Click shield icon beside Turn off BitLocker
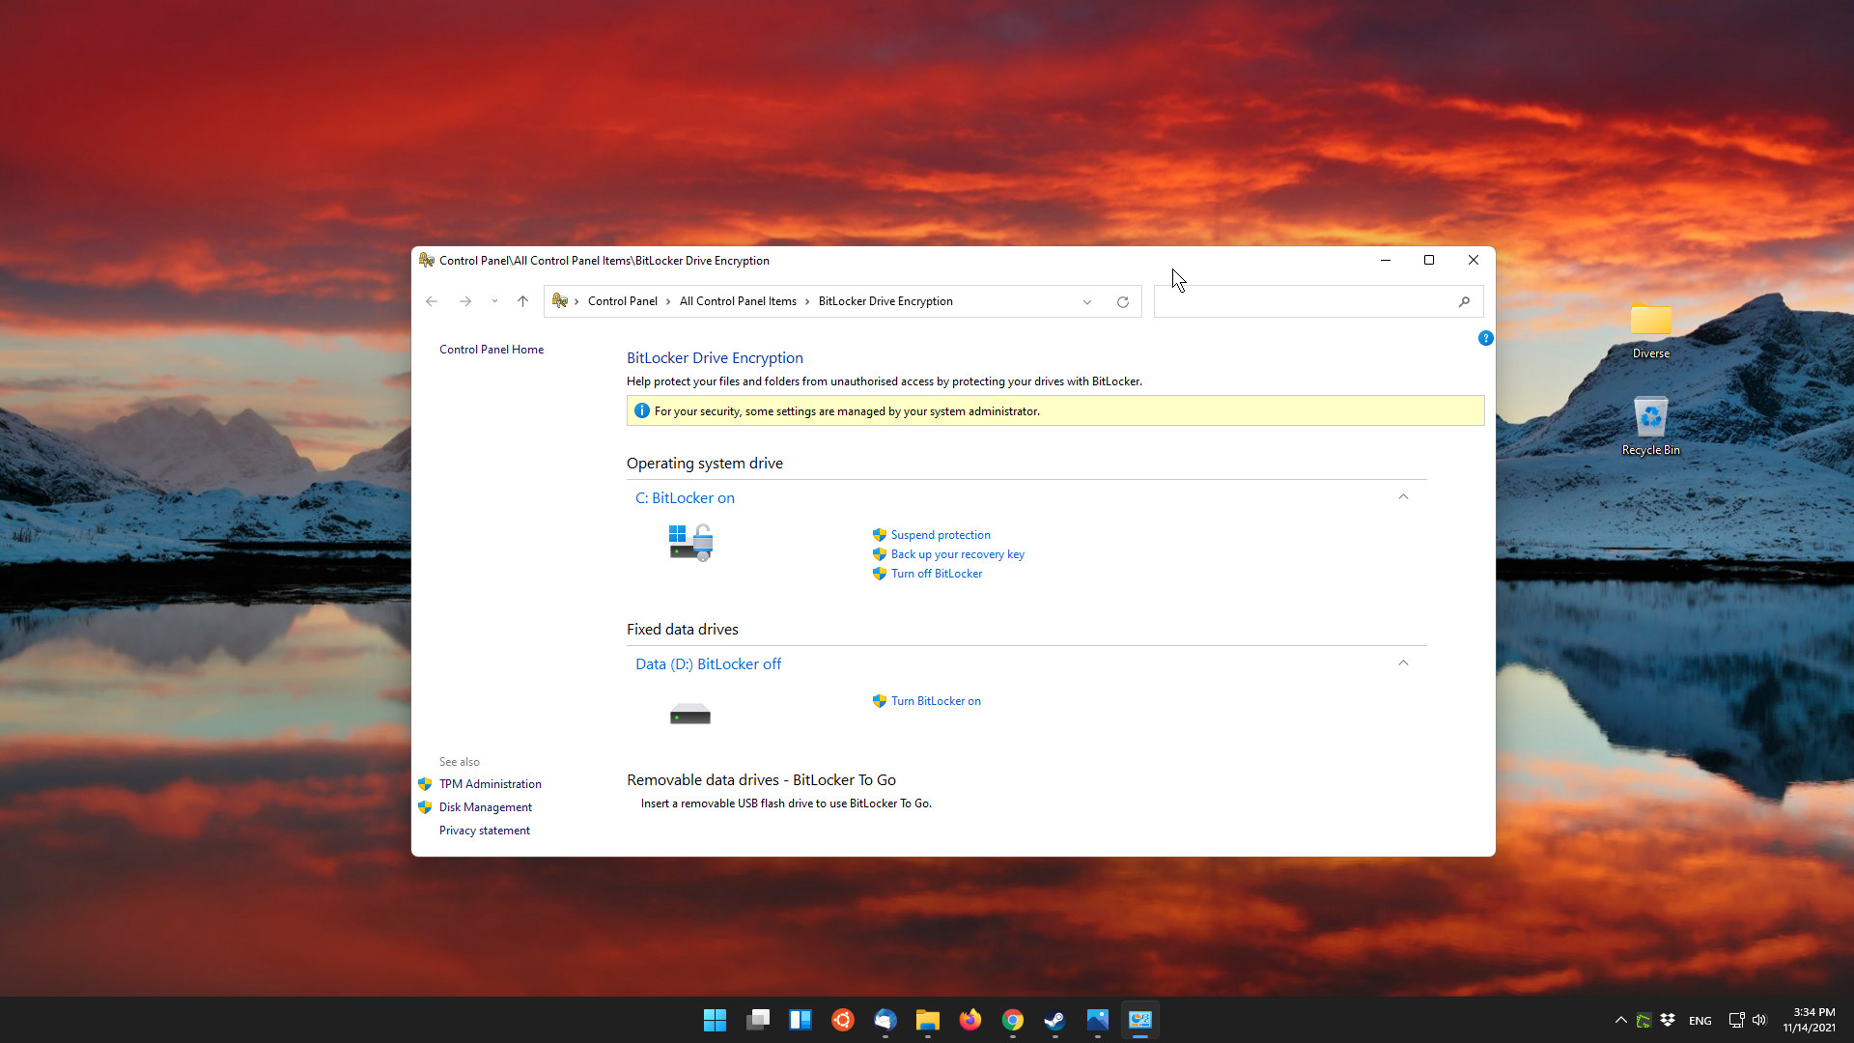The image size is (1854, 1043). click(x=879, y=574)
